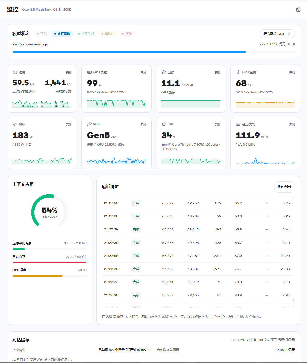
Task: Click the GPU 负载 sparkline chart
Action: pyautogui.click(x=116, y=104)
